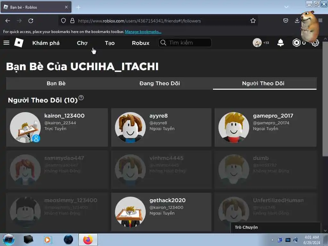Focus the Tìm kiếm search field
The width and height of the screenshot is (328, 246).
185,43
